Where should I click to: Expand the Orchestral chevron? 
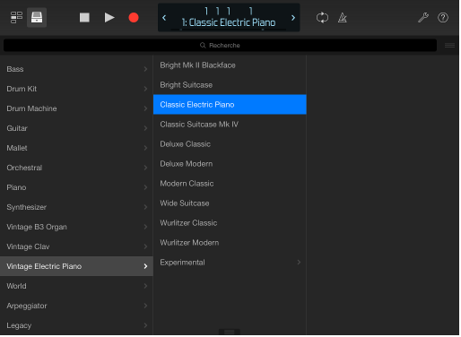coord(145,168)
